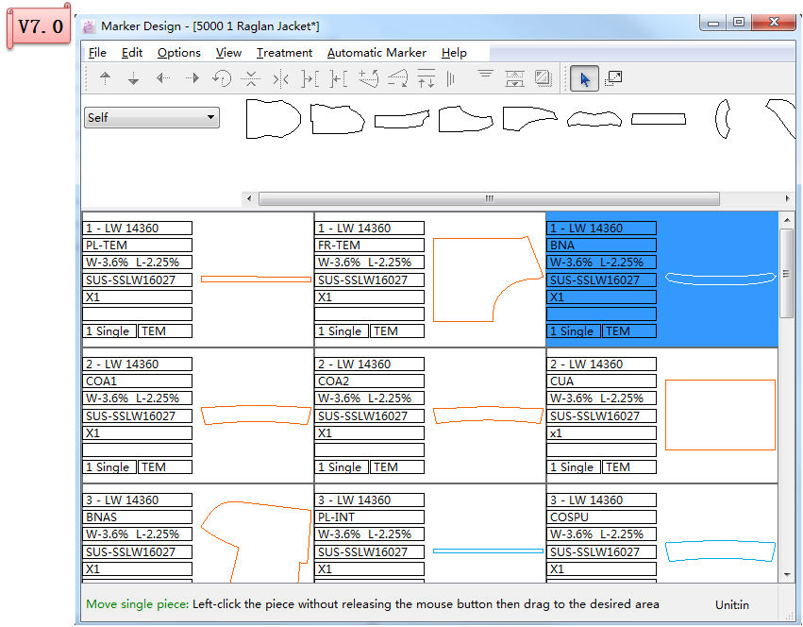
Task: Open the Treatment menu
Action: click(284, 53)
